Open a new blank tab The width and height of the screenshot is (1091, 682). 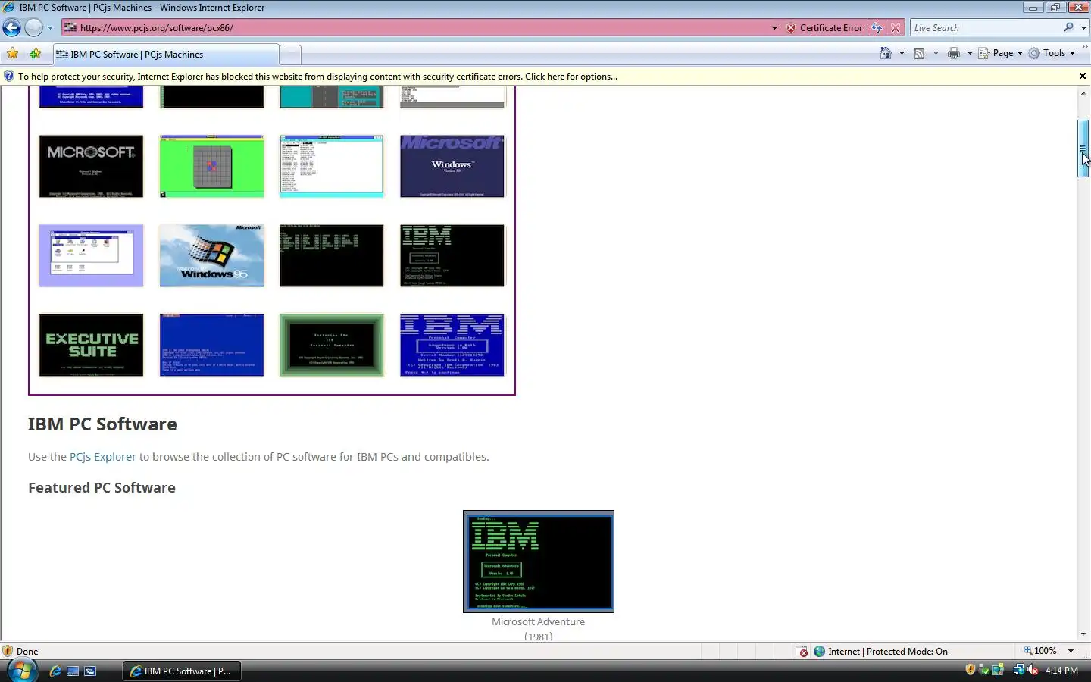tap(290, 55)
